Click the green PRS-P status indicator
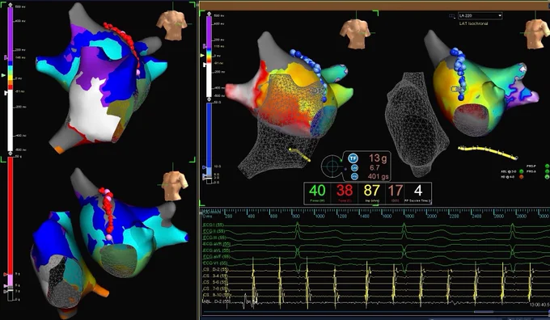 [x=548, y=166]
